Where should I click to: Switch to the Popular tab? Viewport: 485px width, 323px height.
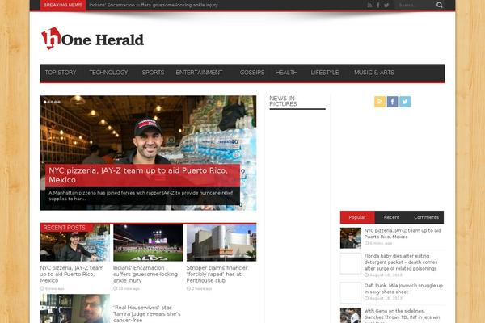click(357, 217)
